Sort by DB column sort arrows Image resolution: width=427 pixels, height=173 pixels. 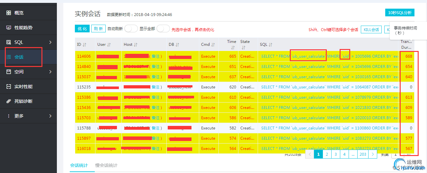click(177, 45)
